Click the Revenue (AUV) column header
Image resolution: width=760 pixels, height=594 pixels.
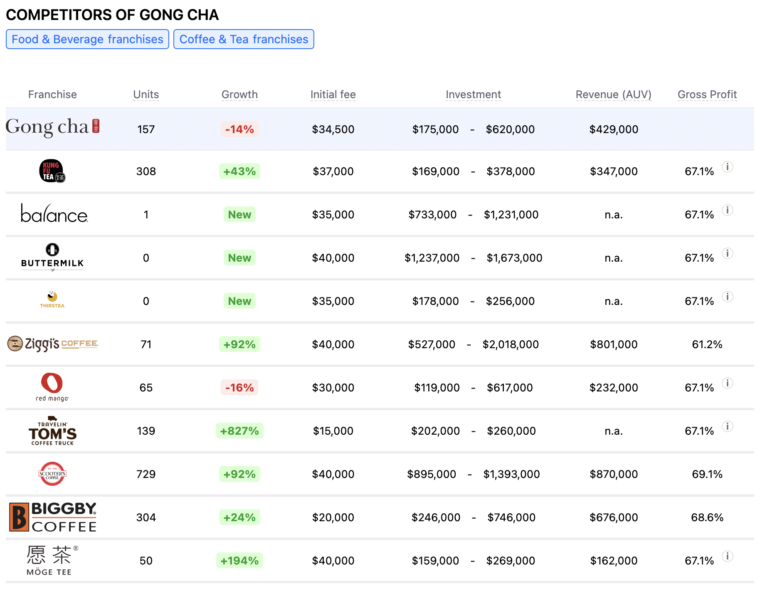click(x=613, y=94)
